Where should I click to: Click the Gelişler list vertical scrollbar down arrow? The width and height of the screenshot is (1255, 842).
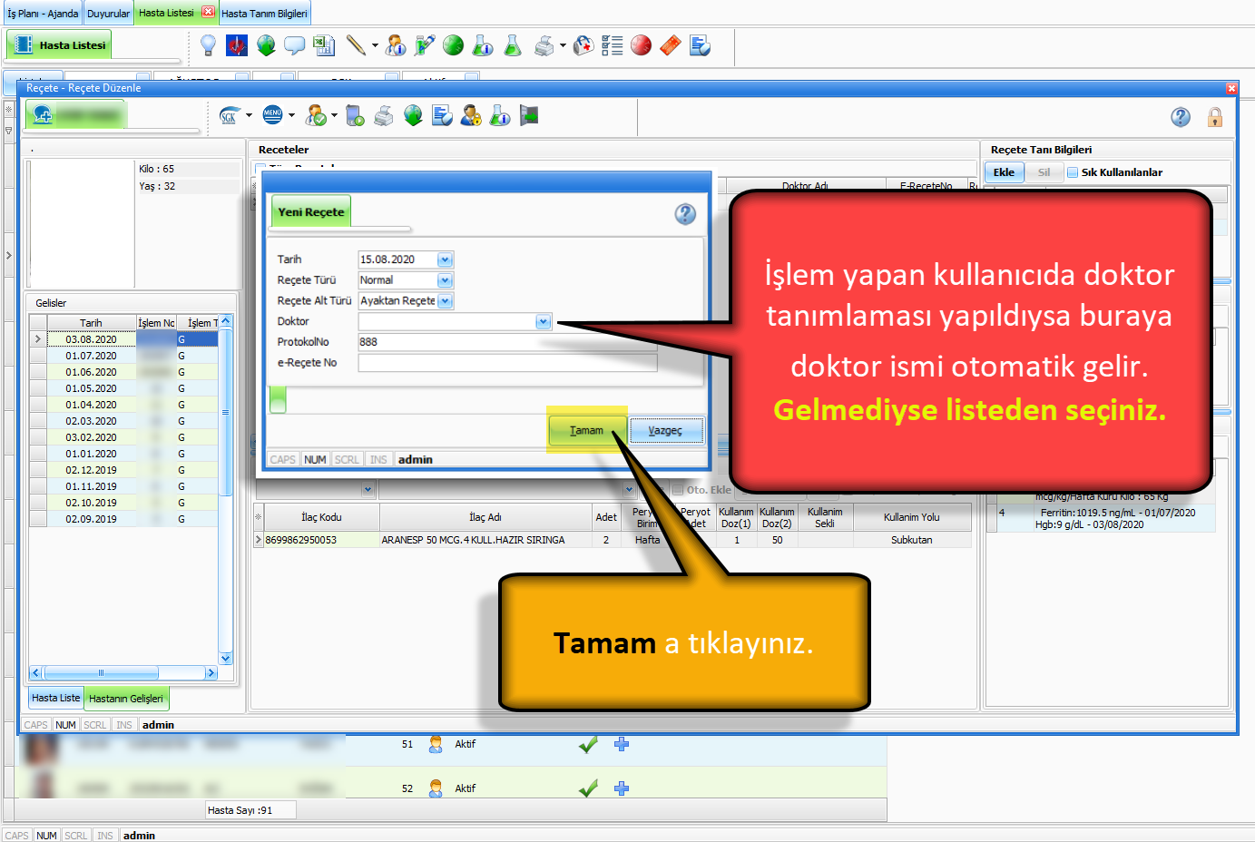(226, 659)
